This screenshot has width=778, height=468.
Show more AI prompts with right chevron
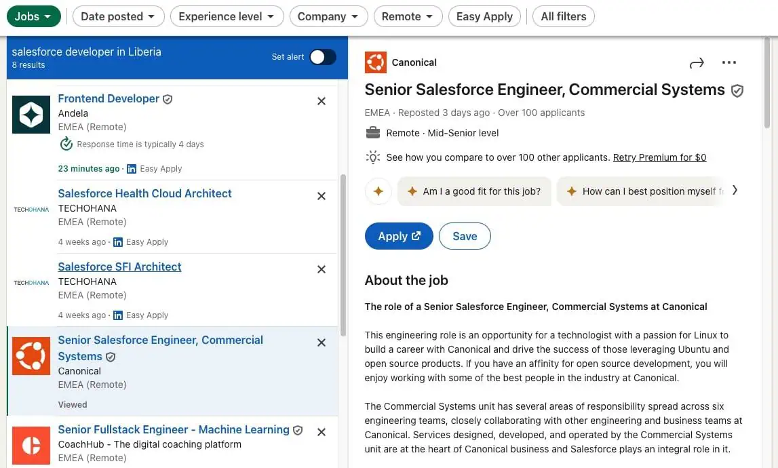(x=735, y=191)
